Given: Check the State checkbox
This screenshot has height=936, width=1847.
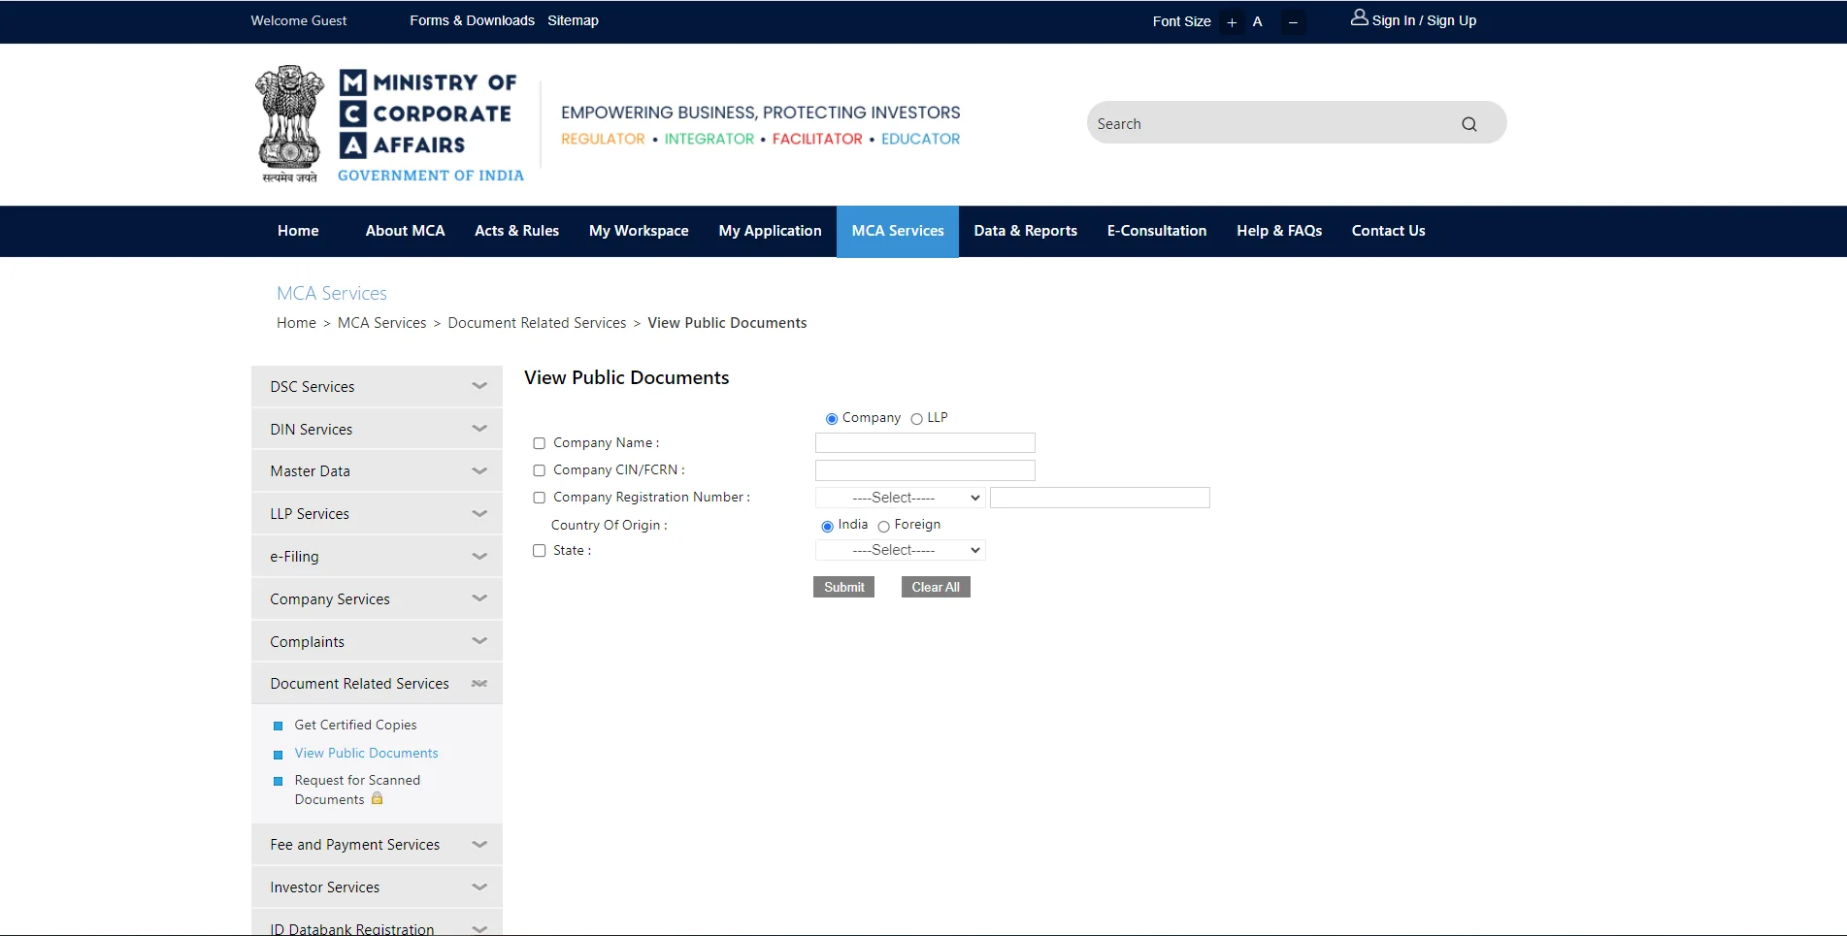Looking at the screenshot, I should tap(540, 551).
